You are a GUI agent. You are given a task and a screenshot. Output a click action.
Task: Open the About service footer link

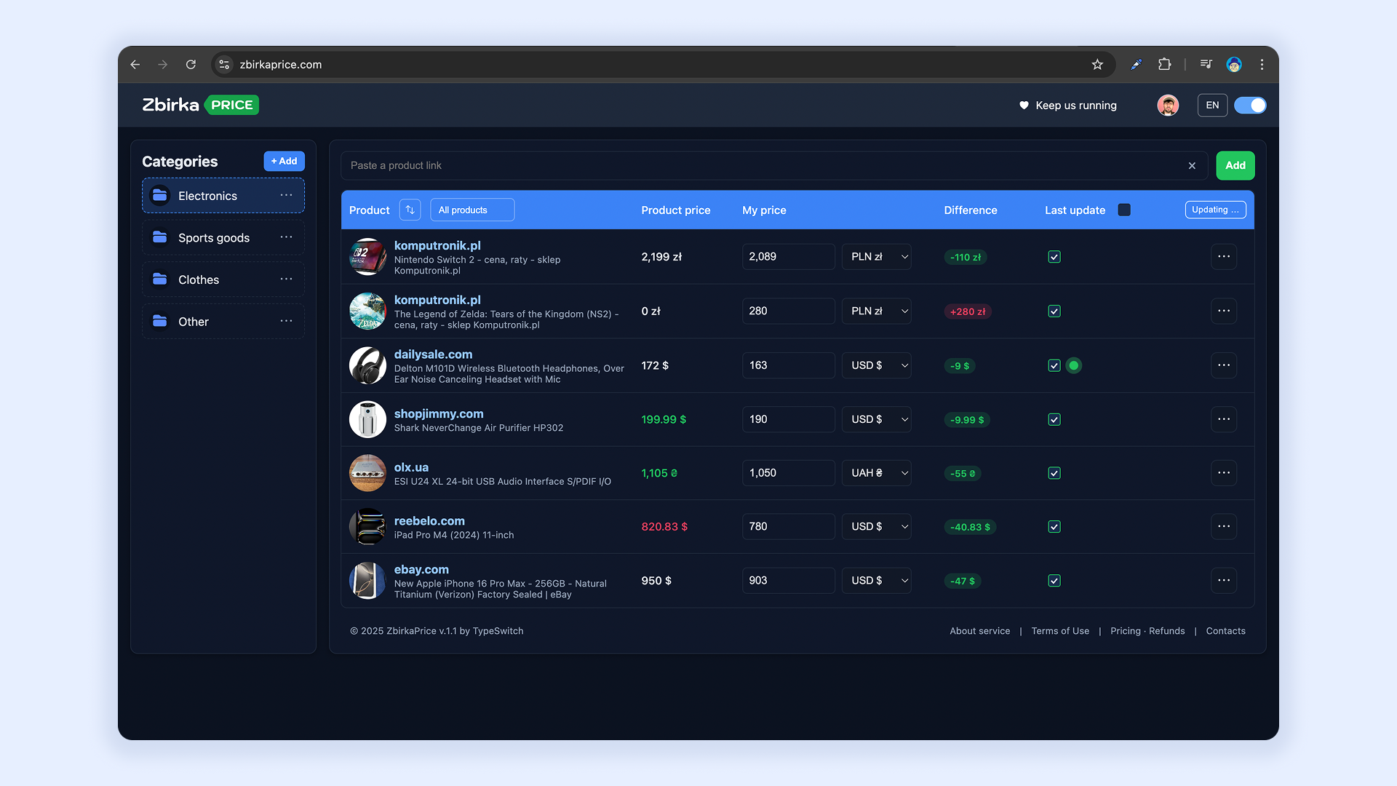(979, 631)
